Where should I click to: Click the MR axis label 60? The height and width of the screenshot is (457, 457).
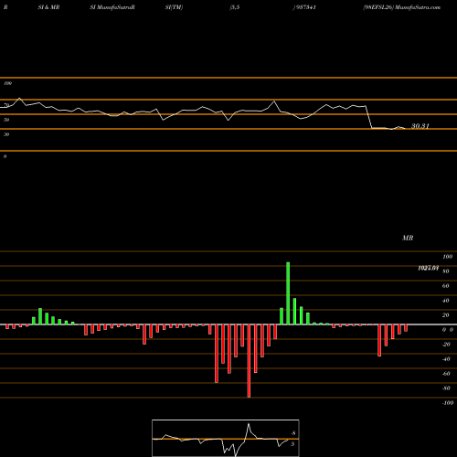click(445, 286)
